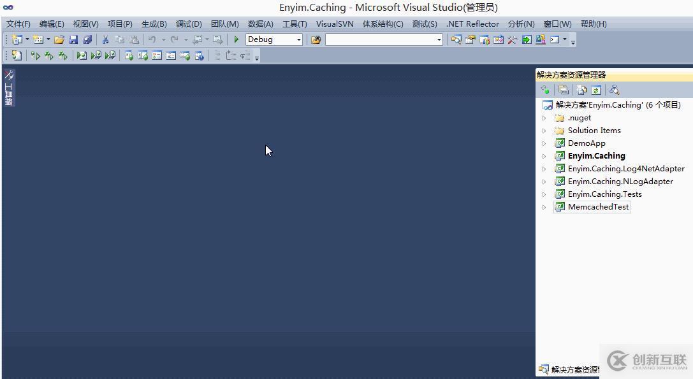The height and width of the screenshot is (379, 693).
Task: Select the 解决方案'Enyim.Caching' root node
Action: [618, 105]
